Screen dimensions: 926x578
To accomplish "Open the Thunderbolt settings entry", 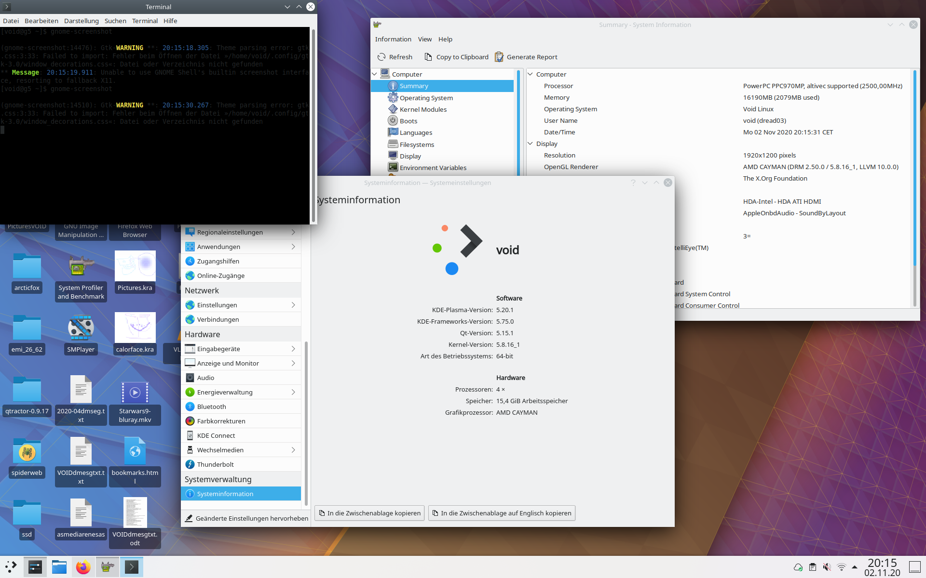I will pyautogui.click(x=215, y=464).
